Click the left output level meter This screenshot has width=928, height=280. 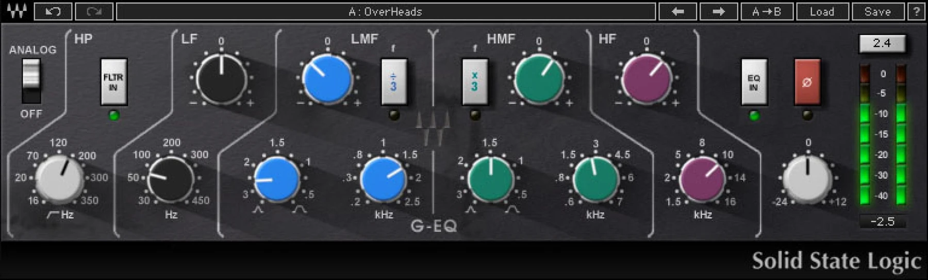(x=865, y=135)
